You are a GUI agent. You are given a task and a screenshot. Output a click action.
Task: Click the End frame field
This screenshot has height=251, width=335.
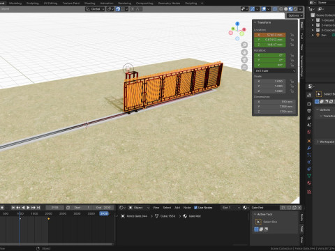tap(103, 208)
